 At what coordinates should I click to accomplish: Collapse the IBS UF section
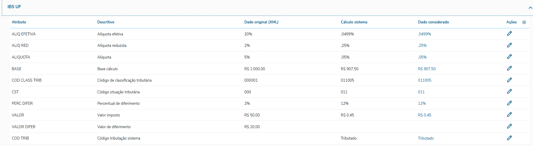coord(530,8)
